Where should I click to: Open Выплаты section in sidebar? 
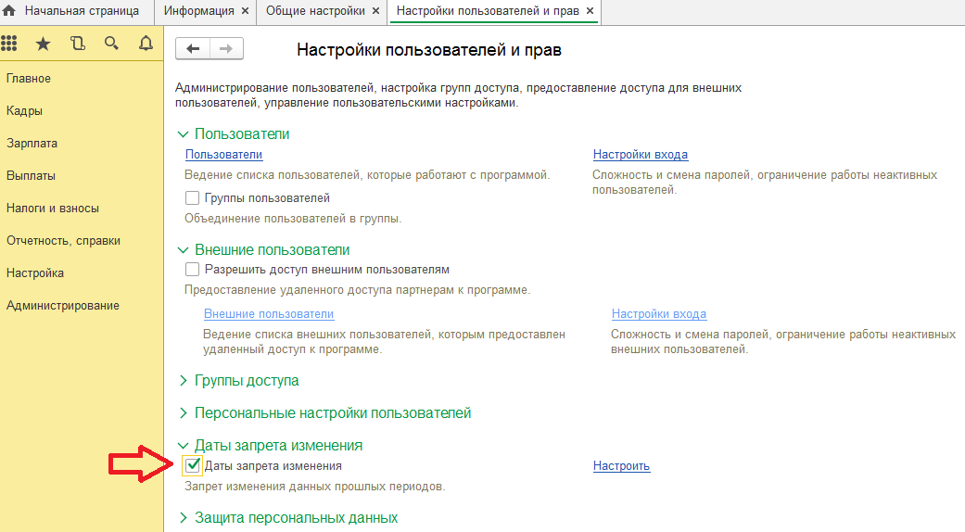[x=31, y=176]
